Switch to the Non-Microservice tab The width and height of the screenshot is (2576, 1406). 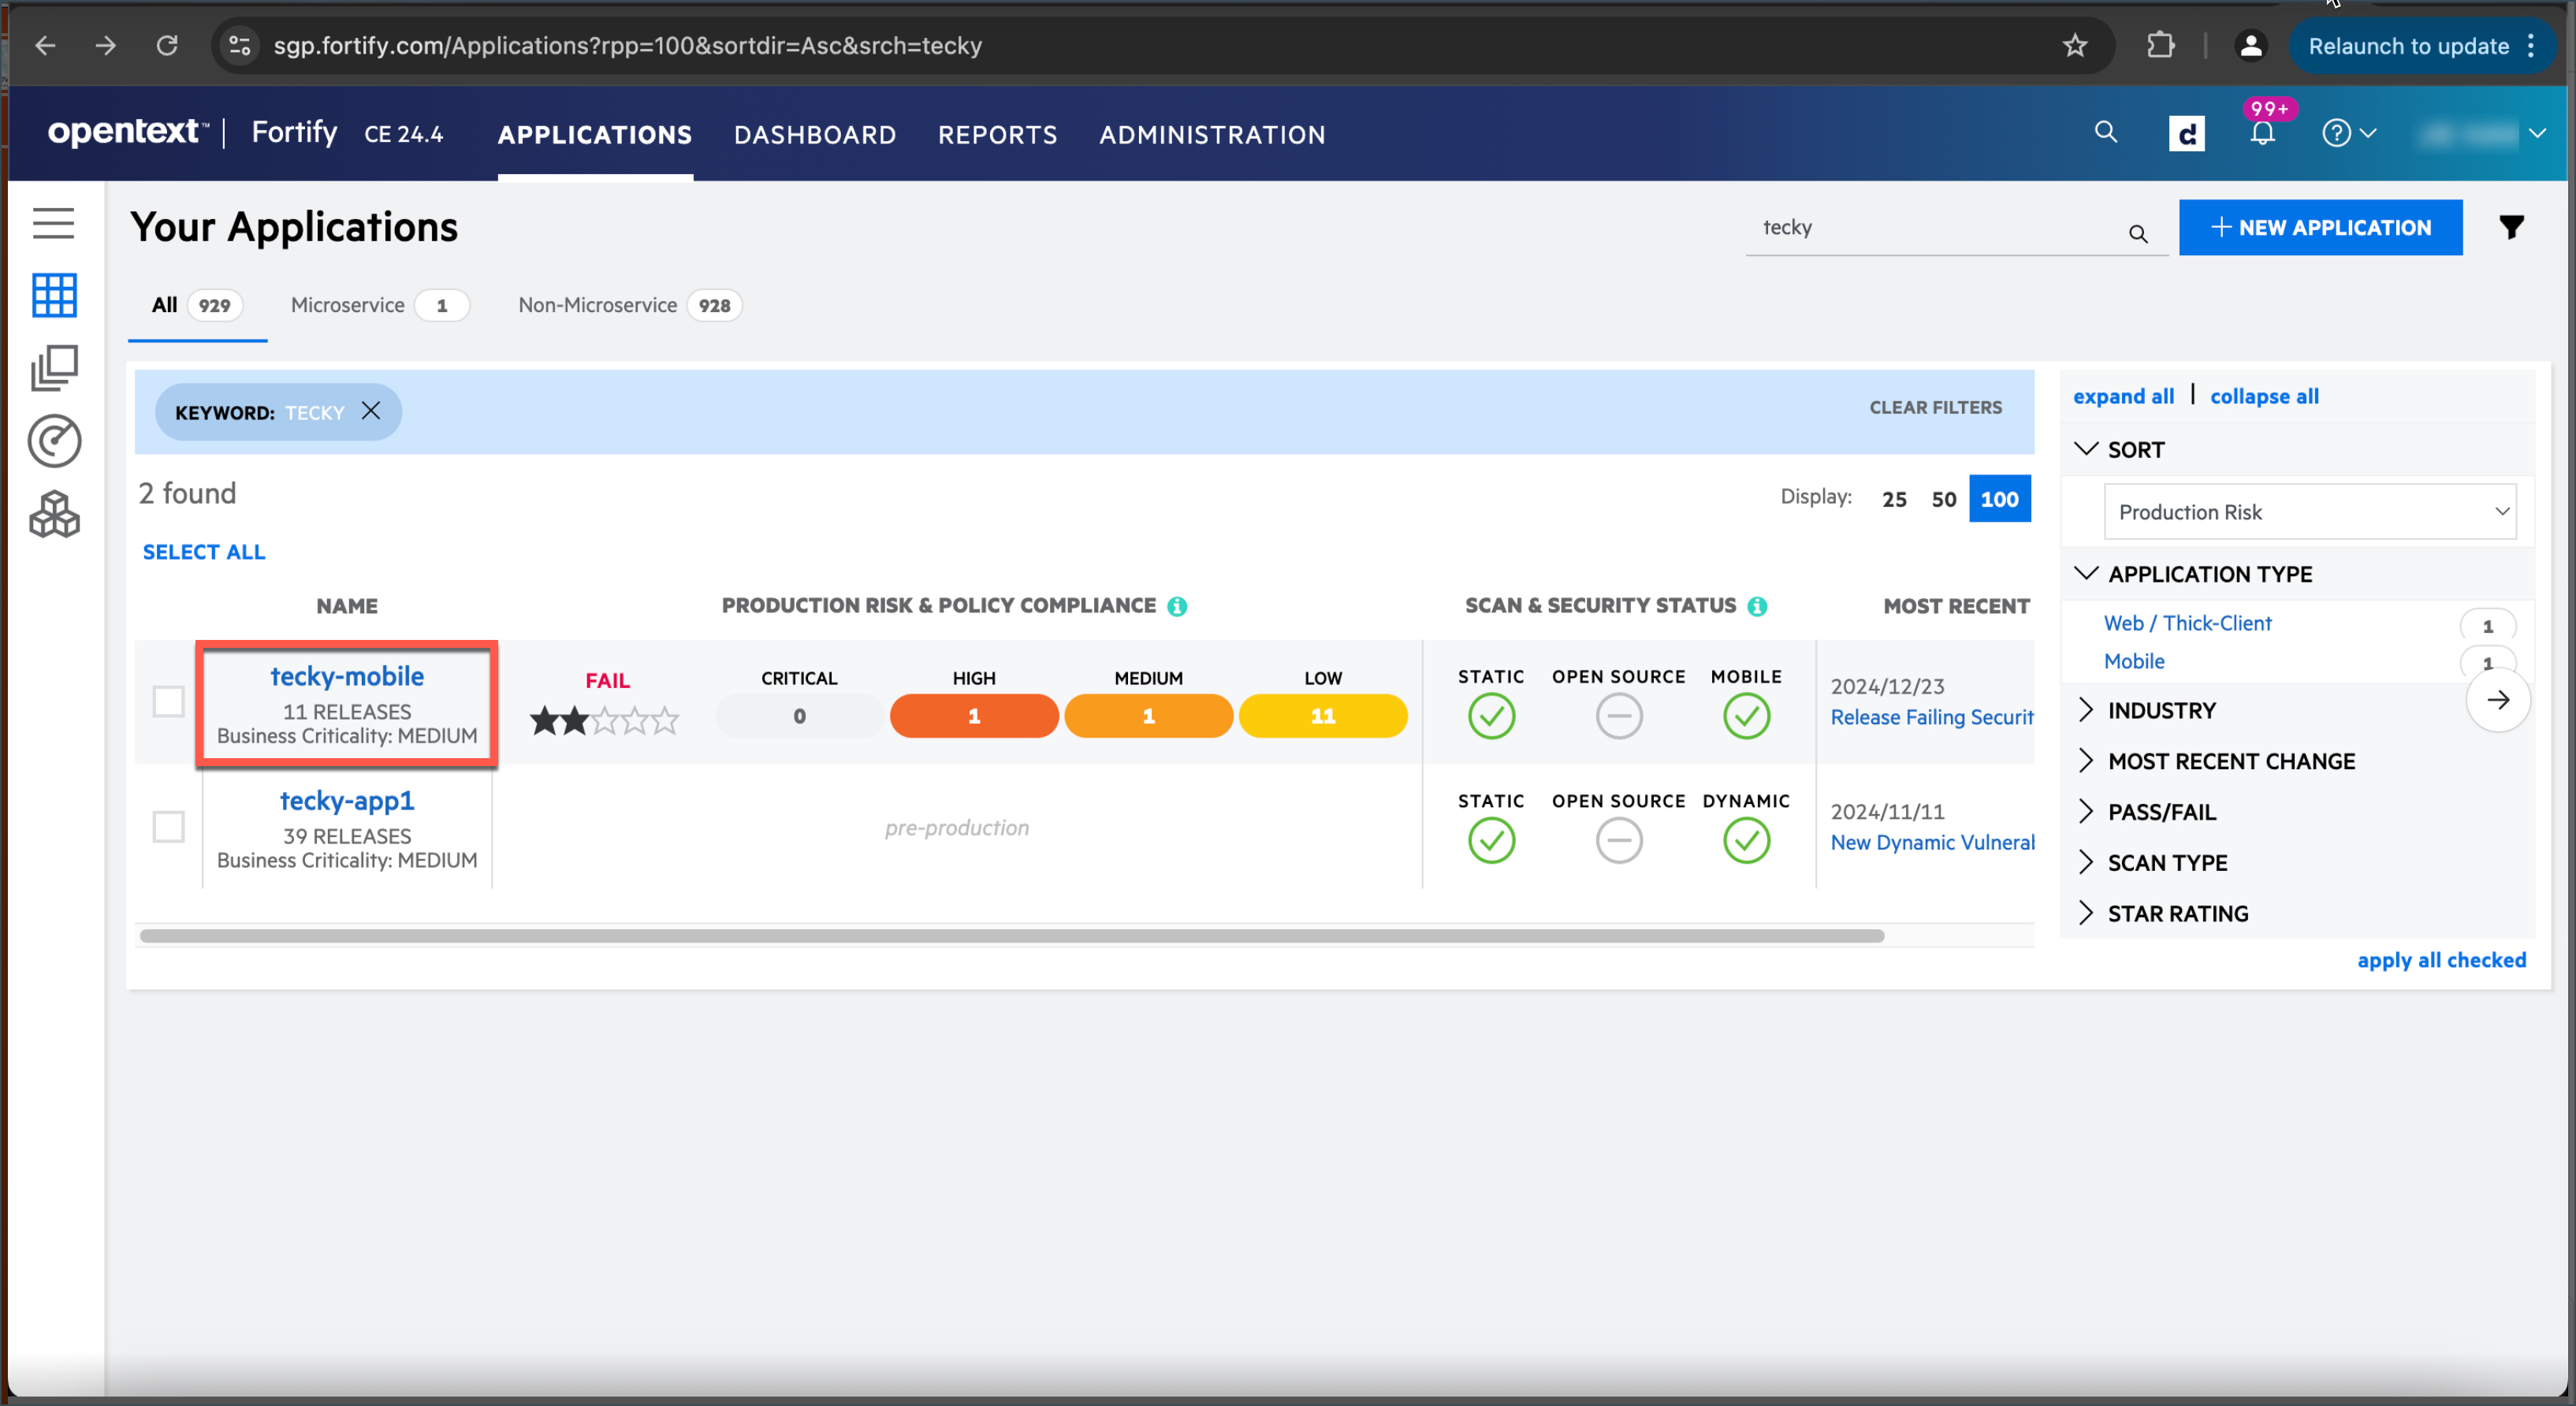(630, 305)
